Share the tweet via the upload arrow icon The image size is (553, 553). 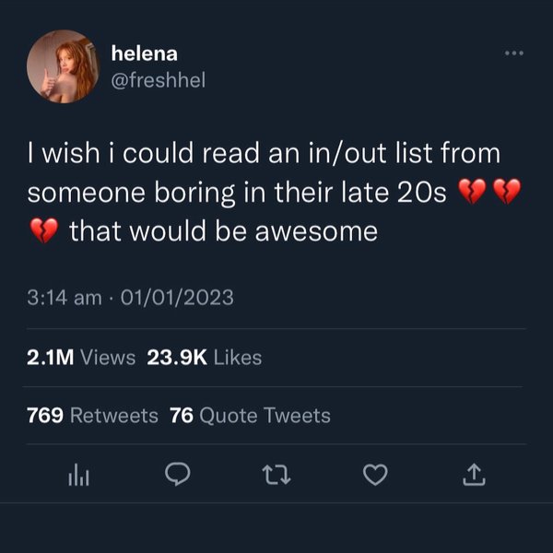pyautogui.click(x=472, y=474)
